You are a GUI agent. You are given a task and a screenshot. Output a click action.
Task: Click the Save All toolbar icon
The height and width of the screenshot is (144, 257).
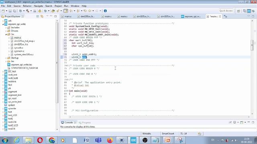tap(14, 11)
